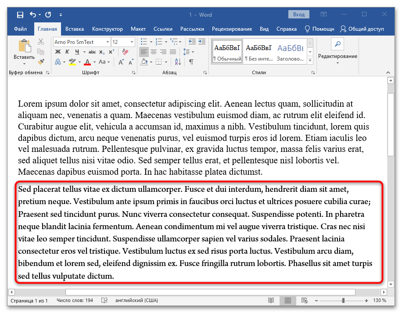Decrease paragraph indent
Screen dimensions: 402x313
pyautogui.click(x=192, y=42)
